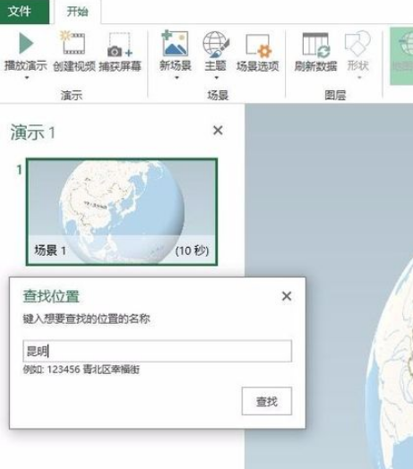413x469 pixels.
Task: Select the 场景 1 scene thumbnail
Action: 122,212
